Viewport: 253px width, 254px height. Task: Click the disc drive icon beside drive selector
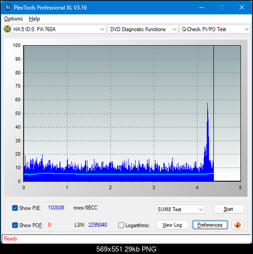(x=7, y=29)
